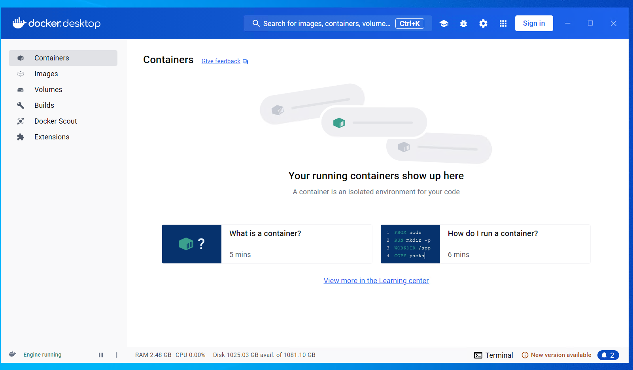The image size is (633, 370).
Task: Click the Builds wrench icon
Action: tap(21, 105)
